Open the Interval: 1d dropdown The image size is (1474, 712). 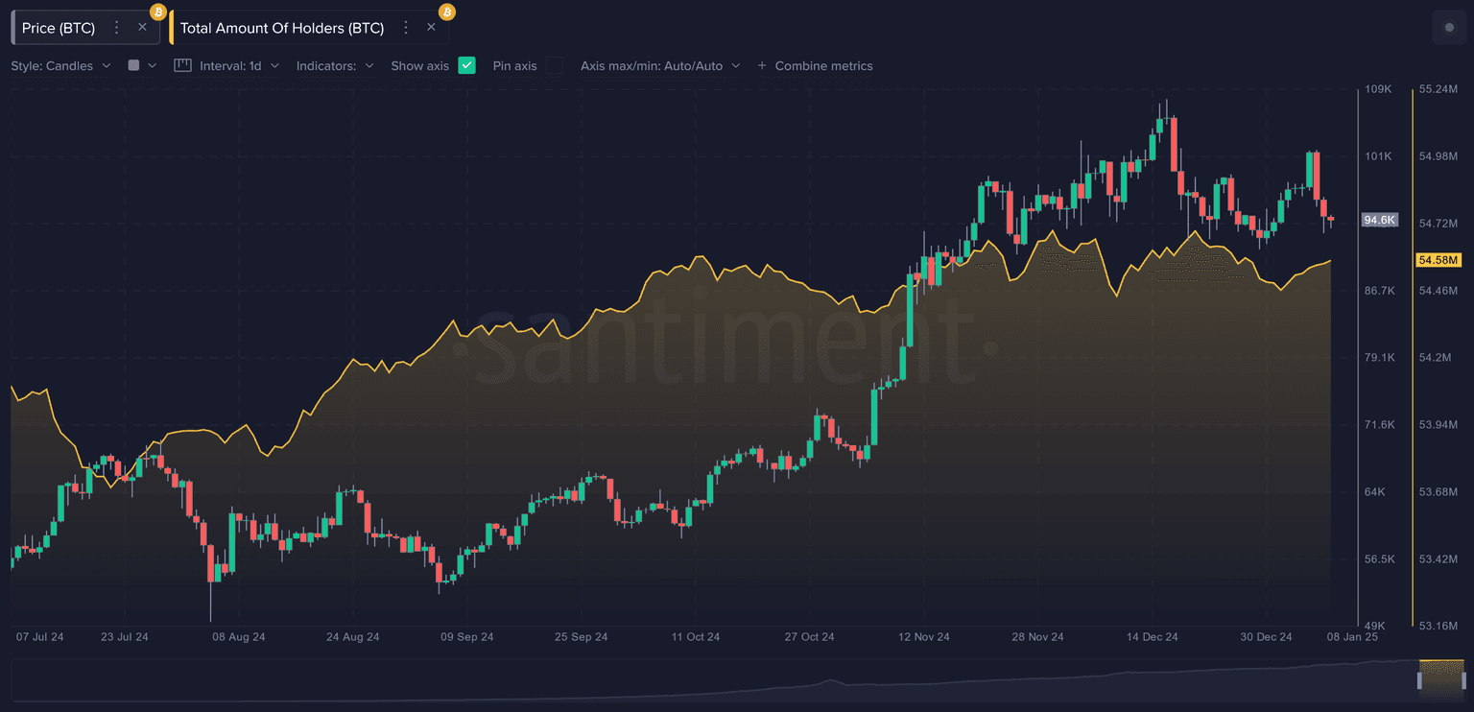point(239,66)
